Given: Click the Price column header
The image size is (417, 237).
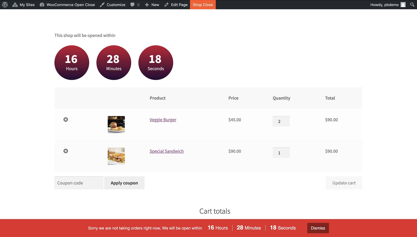Looking at the screenshot, I should tap(233, 98).
